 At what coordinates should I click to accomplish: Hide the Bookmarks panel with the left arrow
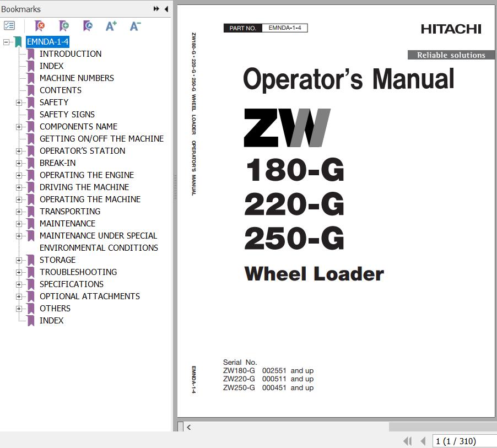(x=166, y=9)
